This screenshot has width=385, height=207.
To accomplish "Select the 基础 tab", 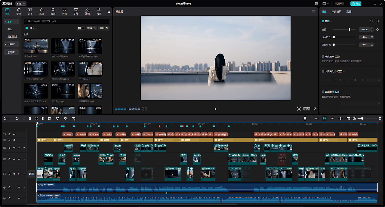I will click(324, 11).
